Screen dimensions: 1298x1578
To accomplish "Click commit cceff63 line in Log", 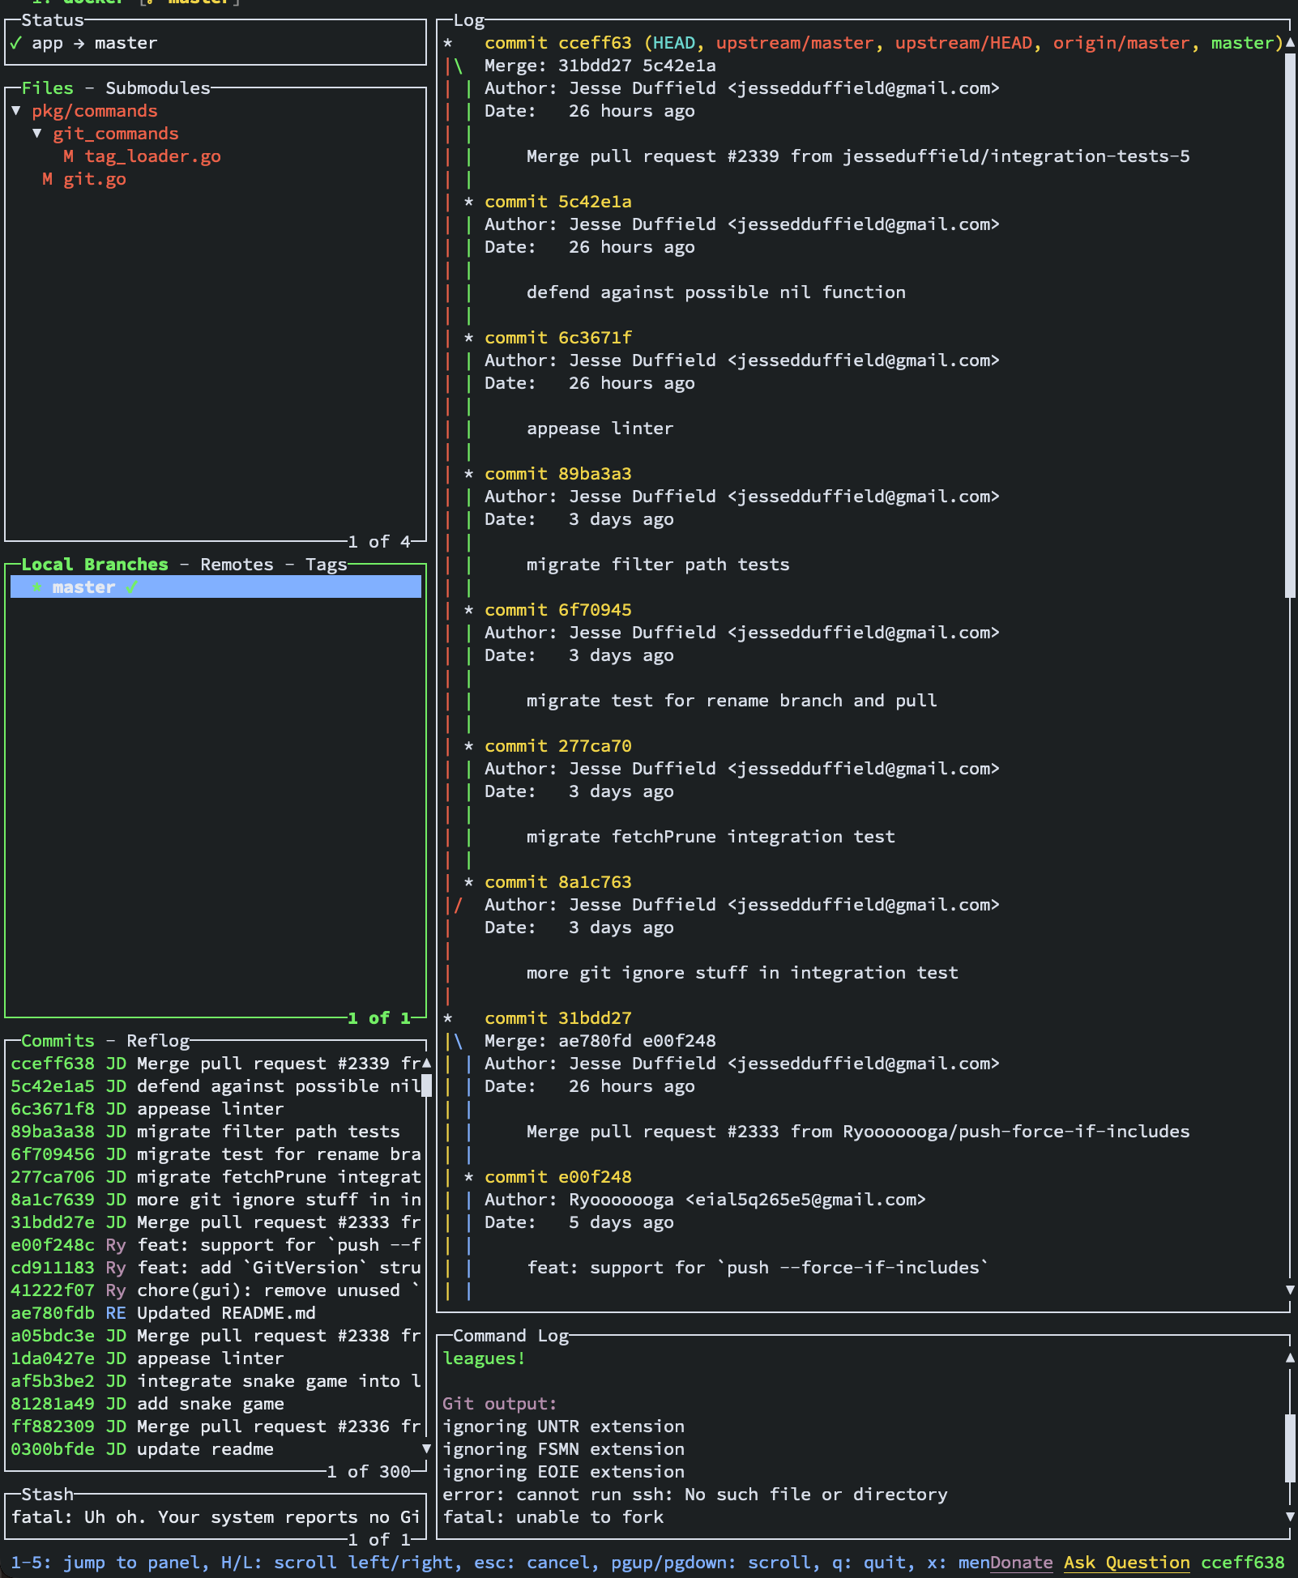I will pos(884,43).
